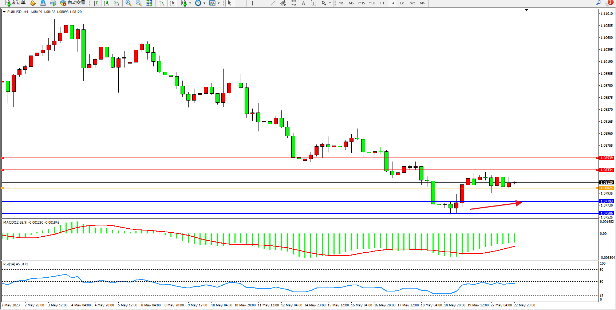Switch chart to line chart mode
616x310 pixels.
[x=117, y=3]
